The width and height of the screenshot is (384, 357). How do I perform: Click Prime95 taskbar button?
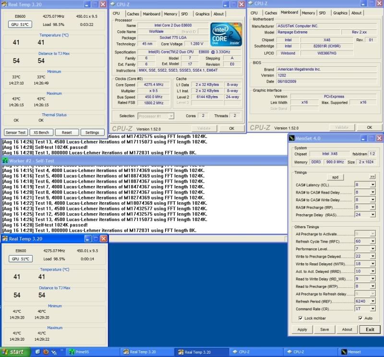click(93, 352)
